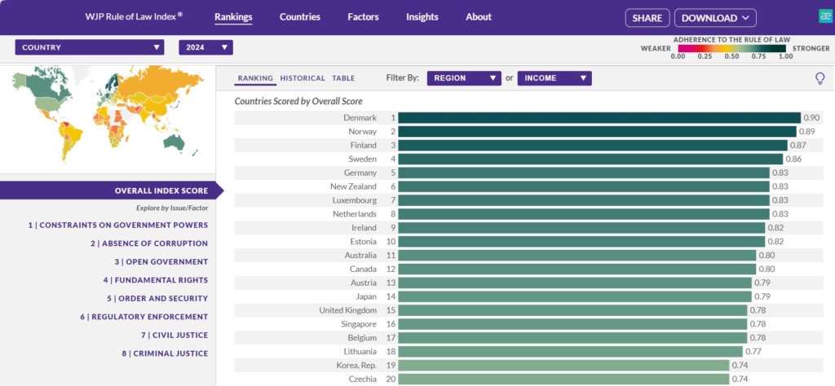Click the SHARE button
Image resolution: width=835 pixels, height=386 pixels.
[647, 18]
